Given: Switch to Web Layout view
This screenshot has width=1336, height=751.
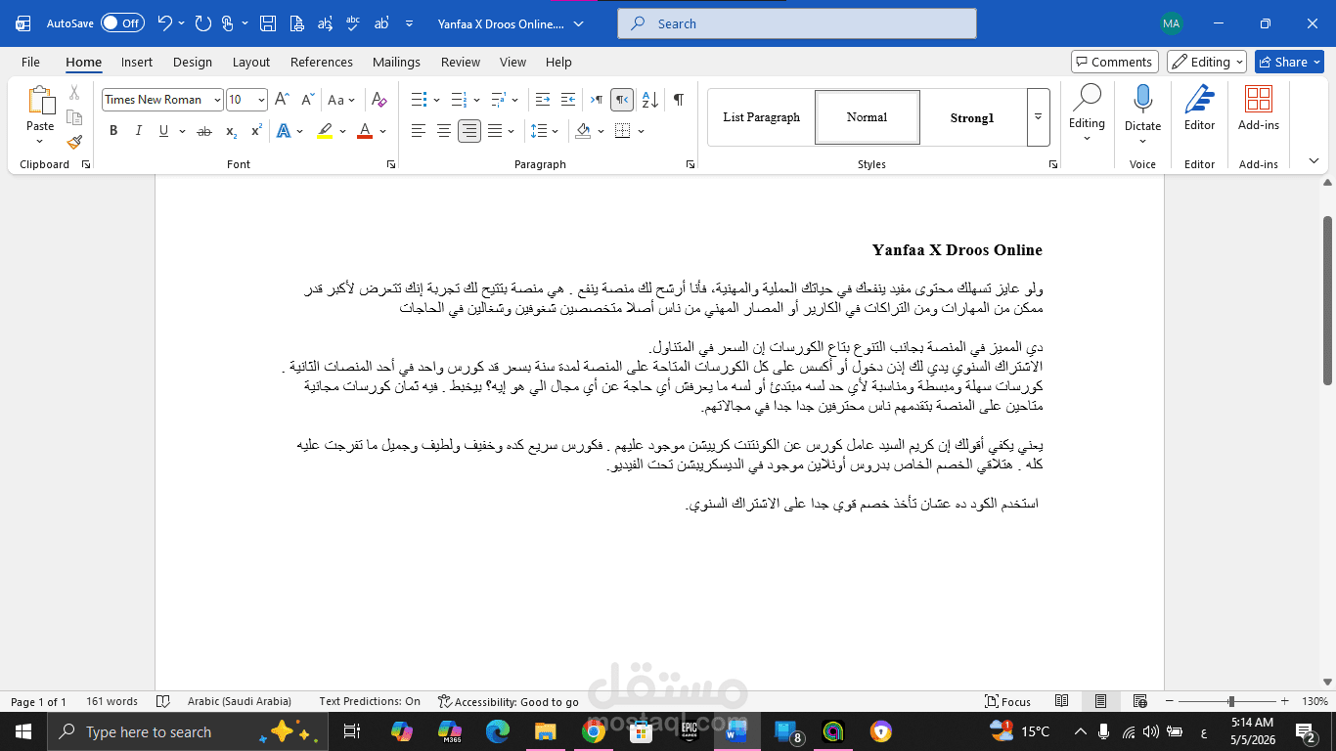Looking at the screenshot, I should coord(1139,701).
